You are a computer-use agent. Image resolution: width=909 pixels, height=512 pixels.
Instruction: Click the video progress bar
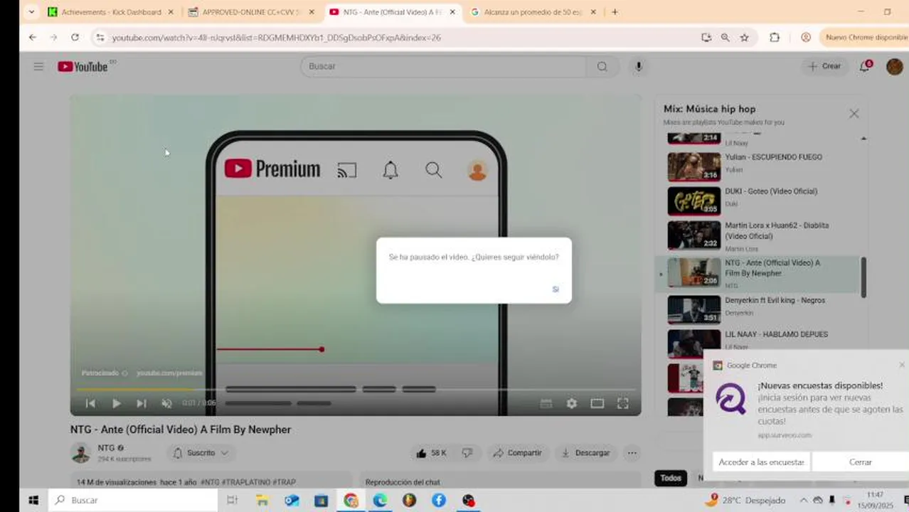(356, 390)
